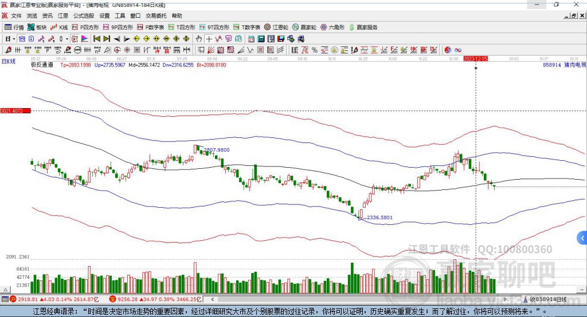The height and width of the screenshot is (317, 587).
Task: Open the 9T四方形 tool
Action: click(x=214, y=27)
